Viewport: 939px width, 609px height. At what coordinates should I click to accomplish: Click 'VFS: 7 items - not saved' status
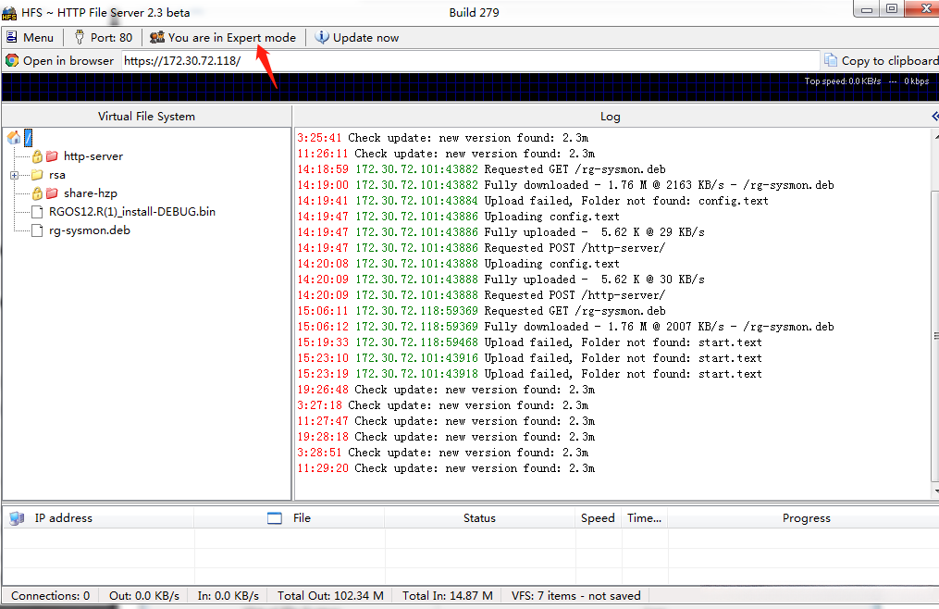pyautogui.click(x=576, y=596)
